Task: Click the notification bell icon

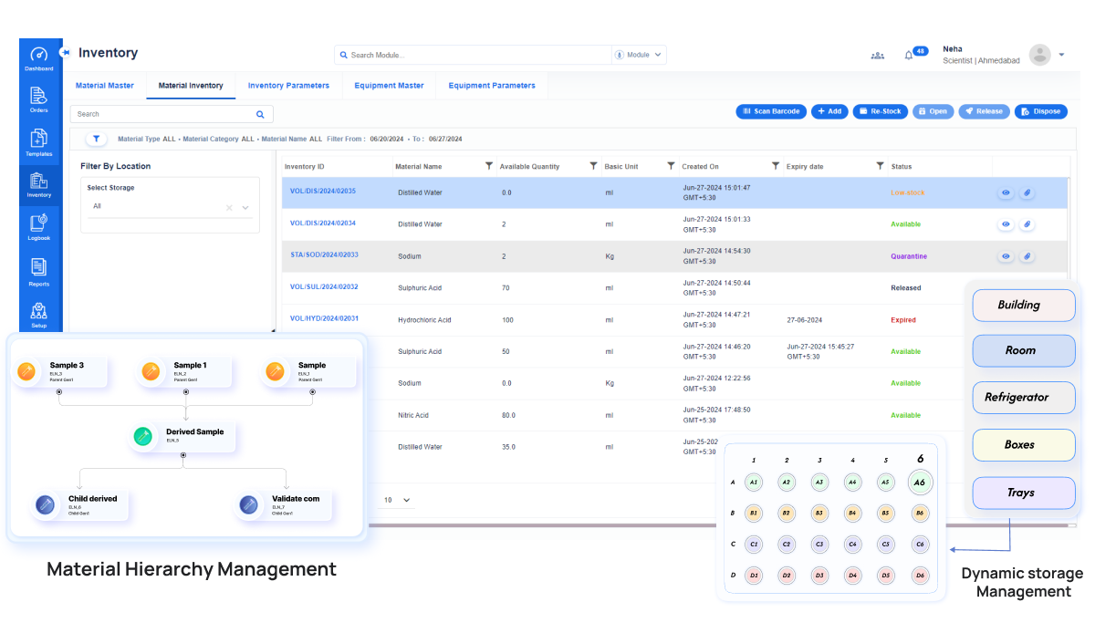Action: [x=909, y=56]
